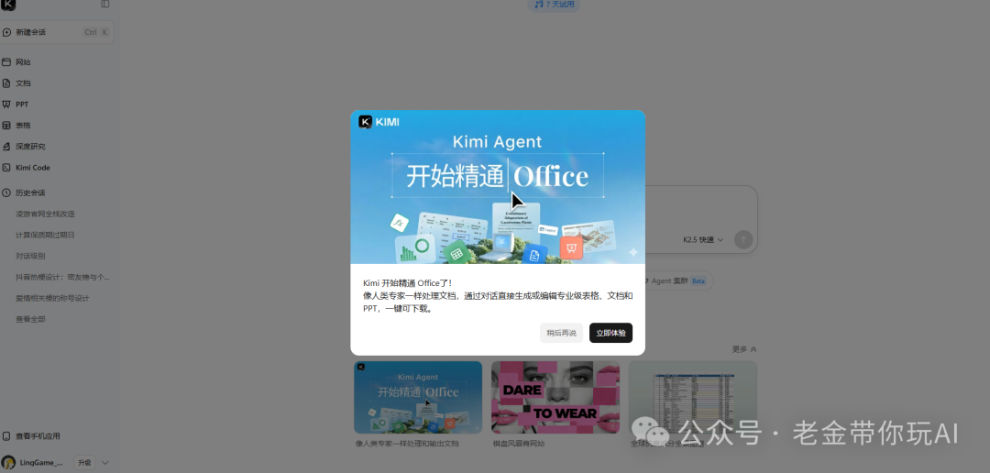Viewport: 990px width, 473px height.
Task: Open the DARE TO WEAR example card
Action: (x=555, y=397)
